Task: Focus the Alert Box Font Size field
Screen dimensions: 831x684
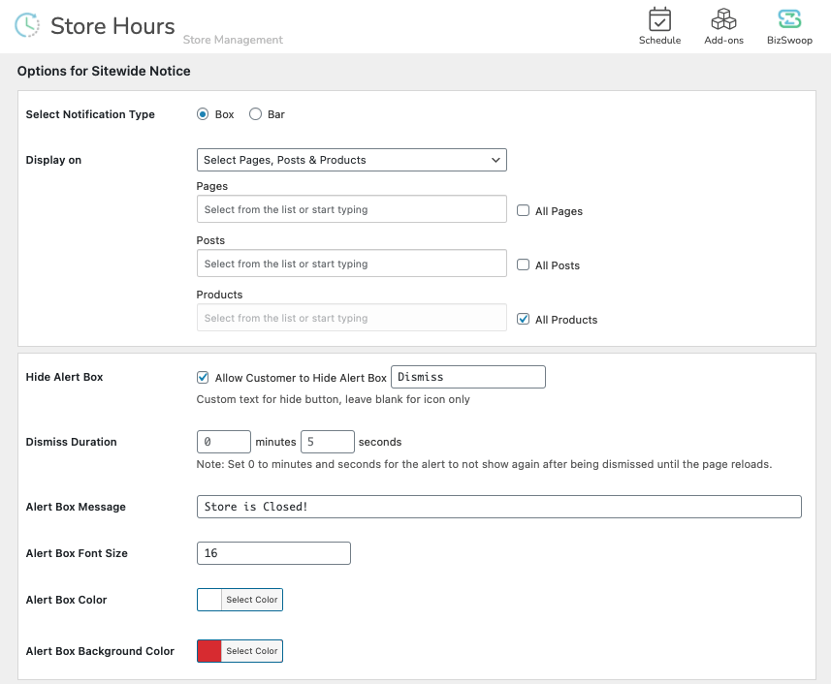Action: pos(273,553)
